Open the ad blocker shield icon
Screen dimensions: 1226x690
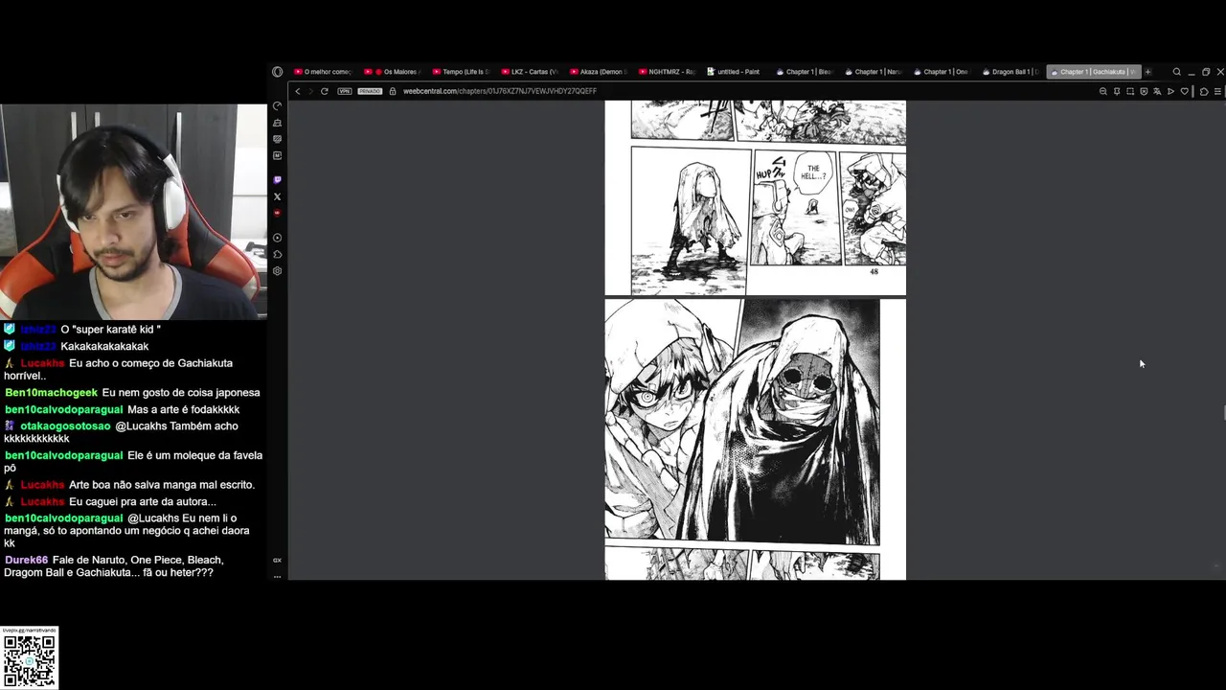tap(1144, 91)
